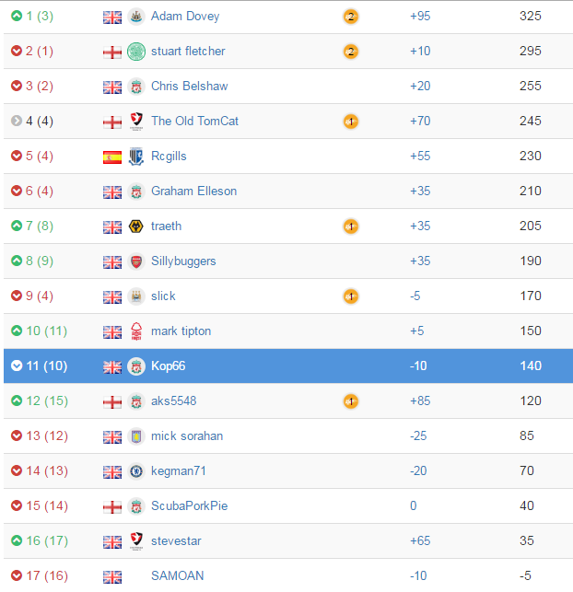Screen dimensions: 573x592
Task: Open Graham Elleson's profile link
Action: [193, 191]
